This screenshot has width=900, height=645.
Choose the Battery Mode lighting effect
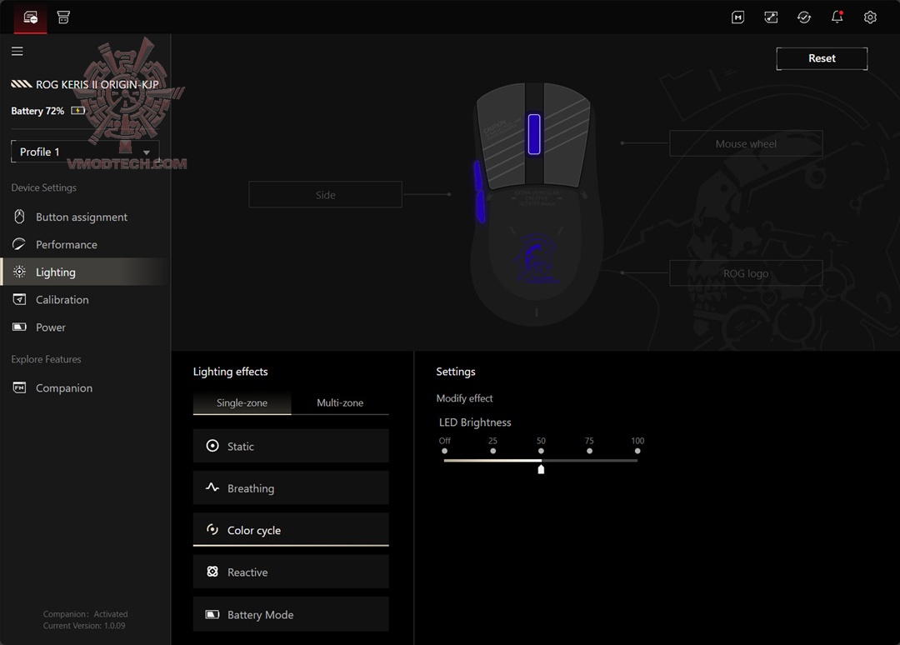(291, 614)
